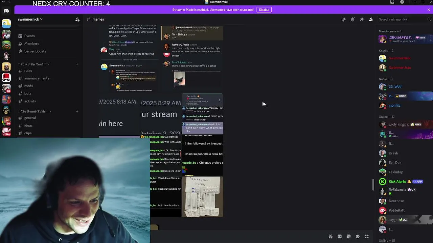Image resolution: width=433 pixels, height=243 pixels.
Task: Open Discord home direct messages icon
Action: click(x=6, y=11)
